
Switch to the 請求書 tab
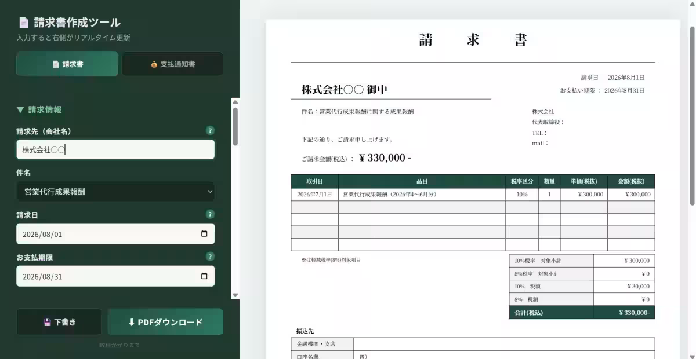pyautogui.click(x=67, y=64)
